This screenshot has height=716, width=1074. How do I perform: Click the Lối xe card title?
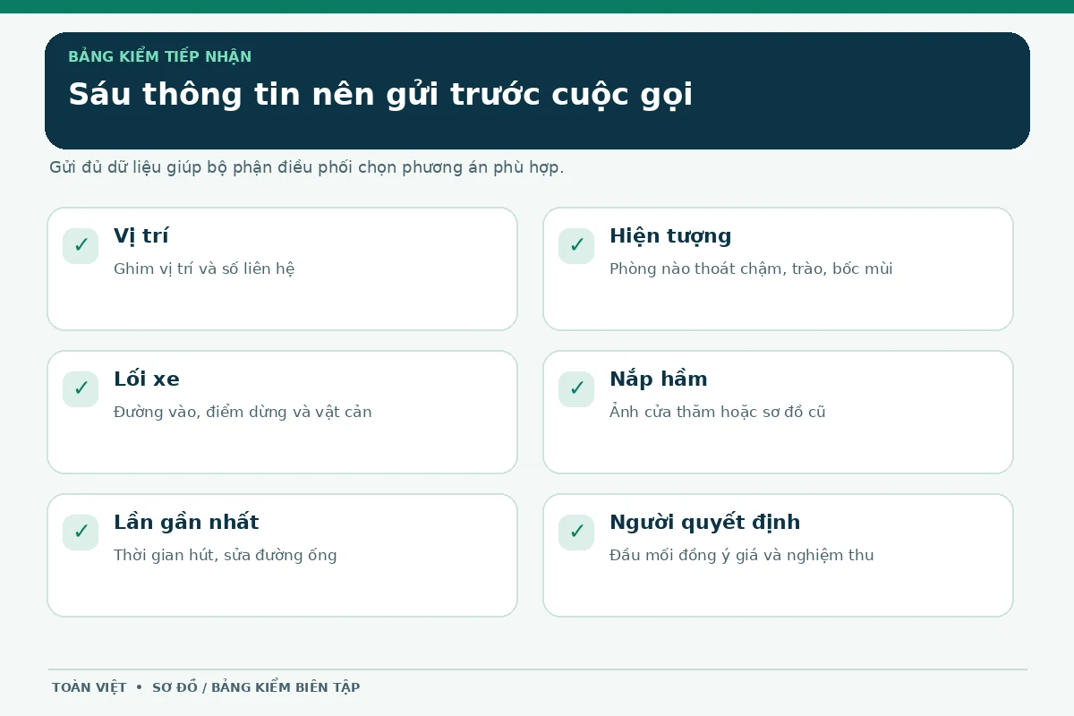click(147, 379)
